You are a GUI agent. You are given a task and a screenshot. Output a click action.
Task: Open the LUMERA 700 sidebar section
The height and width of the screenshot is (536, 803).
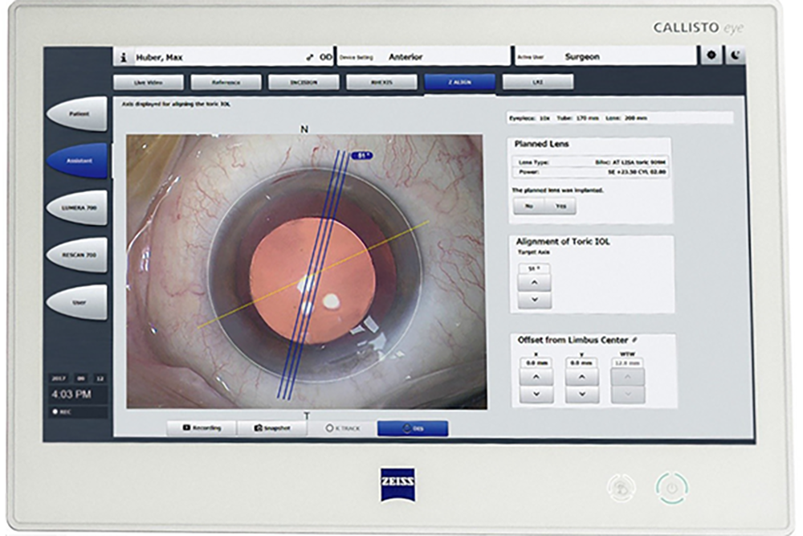[x=77, y=207]
